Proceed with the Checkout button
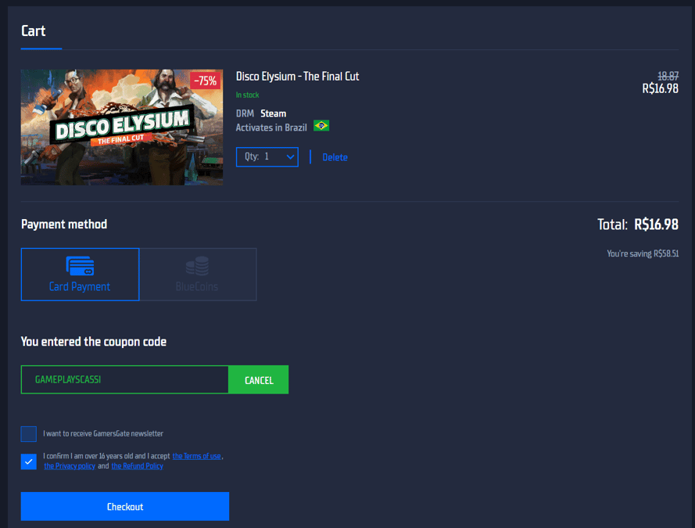 coord(125,506)
